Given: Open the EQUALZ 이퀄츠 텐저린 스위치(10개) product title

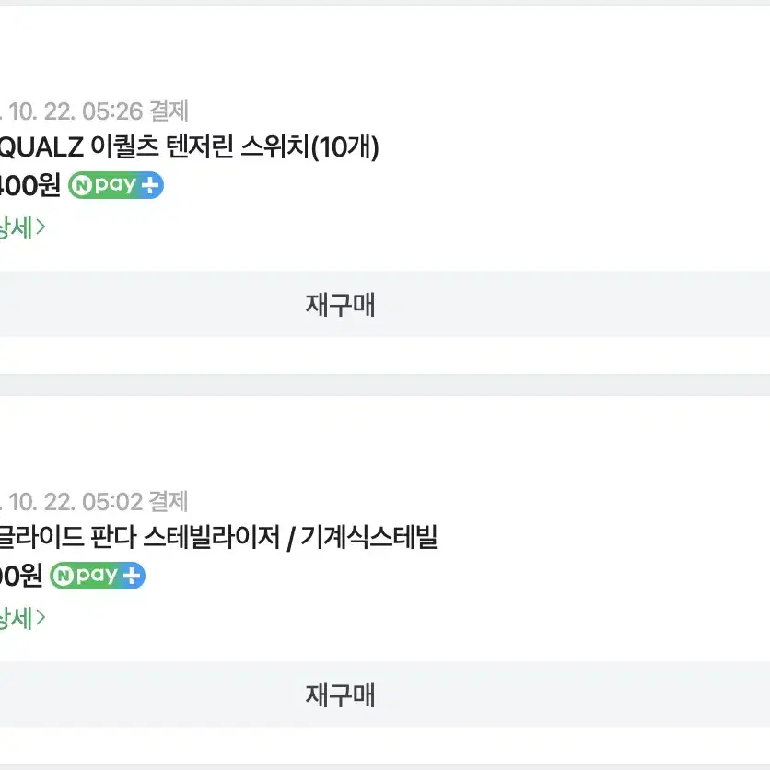Looking at the screenshot, I should pos(189,146).
